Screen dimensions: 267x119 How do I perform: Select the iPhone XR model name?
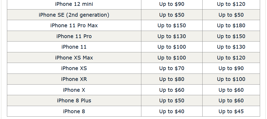(74, 79)
